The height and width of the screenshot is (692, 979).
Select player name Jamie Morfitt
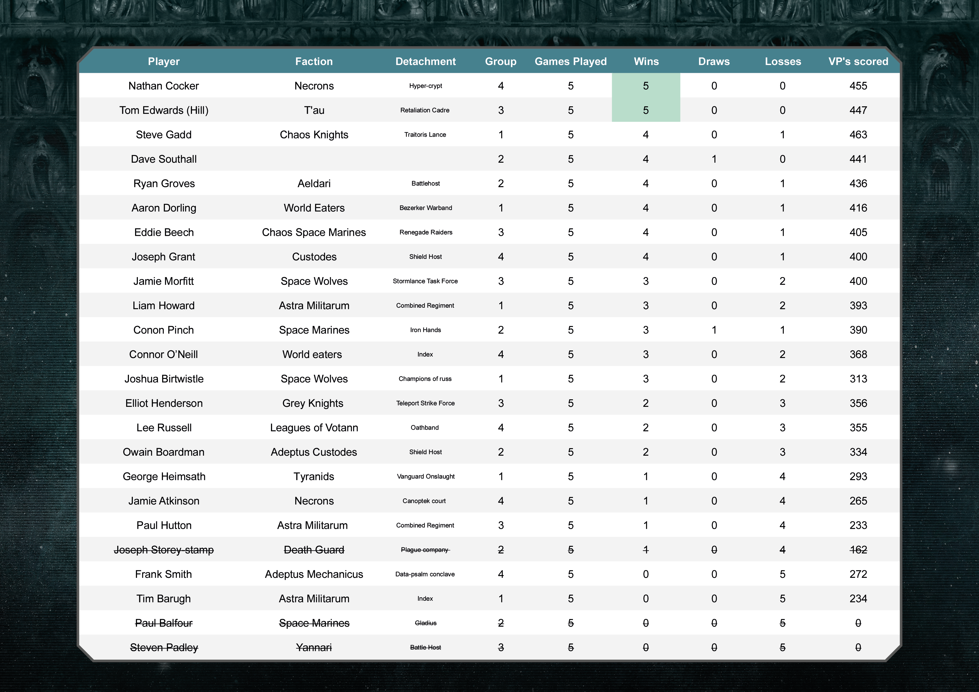[164, 281]
